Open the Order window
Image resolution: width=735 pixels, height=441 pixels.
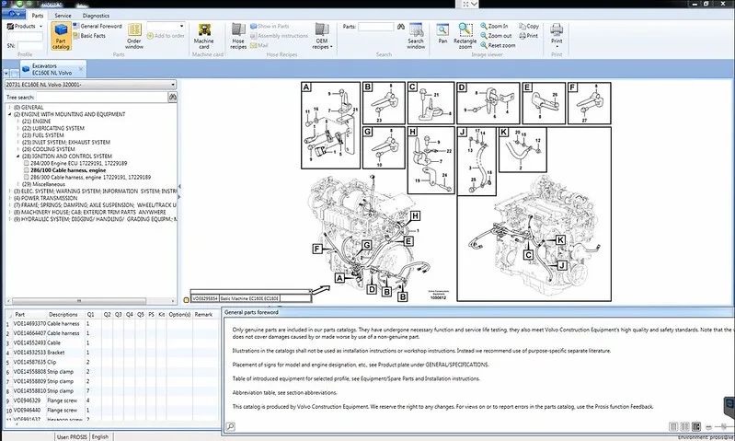pyautogui.click(x=134, y=36)
